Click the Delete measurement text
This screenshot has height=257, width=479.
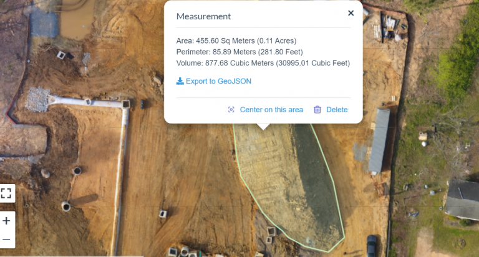tap(337, 110)
